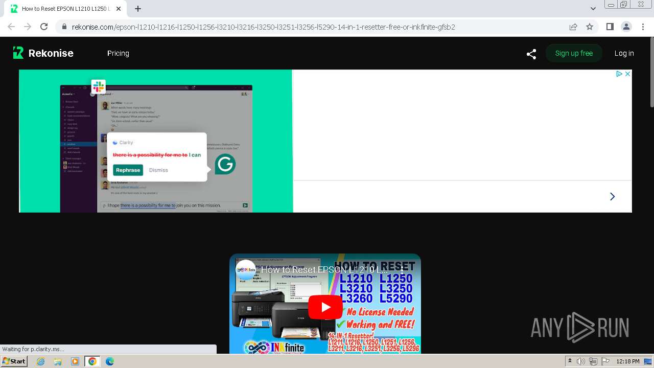Image resolution: width=654 pixels, height=368 pixels.
Task: Open the Pricing page
Action: (x=118, y=53)
